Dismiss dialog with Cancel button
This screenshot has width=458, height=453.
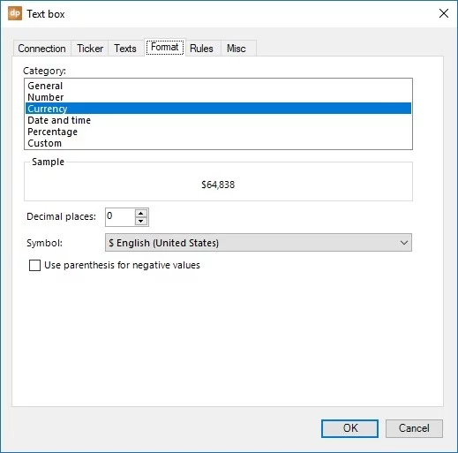pyautogui.click(x=414, y=428)
